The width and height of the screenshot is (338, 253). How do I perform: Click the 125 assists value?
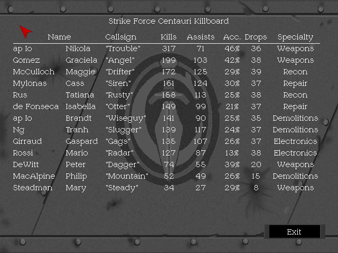[x=201, y=72]
